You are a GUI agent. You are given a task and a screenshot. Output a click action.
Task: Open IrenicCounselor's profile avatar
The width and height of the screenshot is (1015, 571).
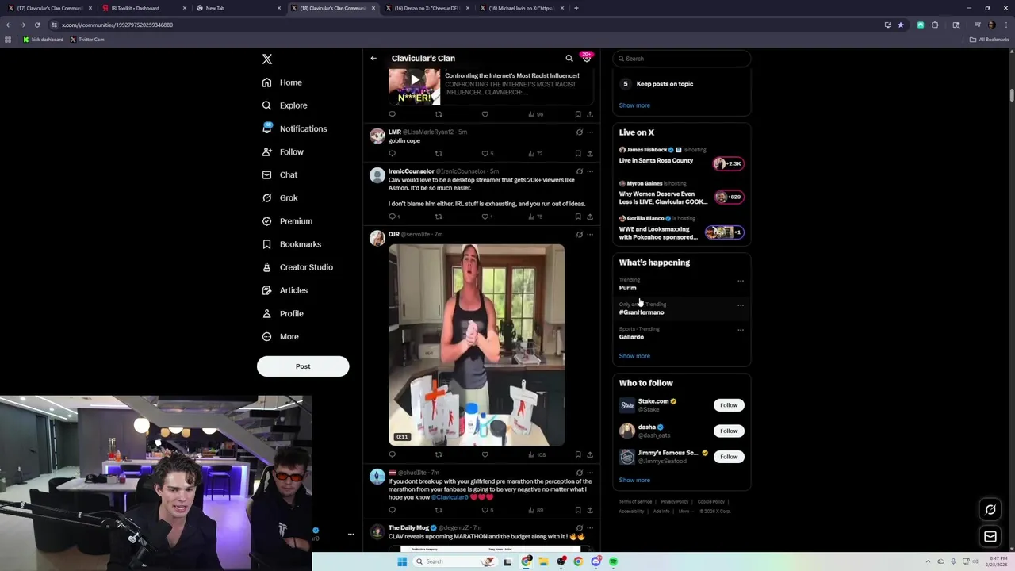pos(377,175)
